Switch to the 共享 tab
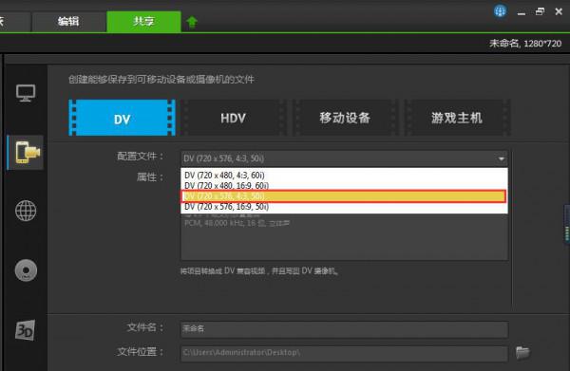The width and height of the screenshot is (570, 371). (x=143, y=21)
